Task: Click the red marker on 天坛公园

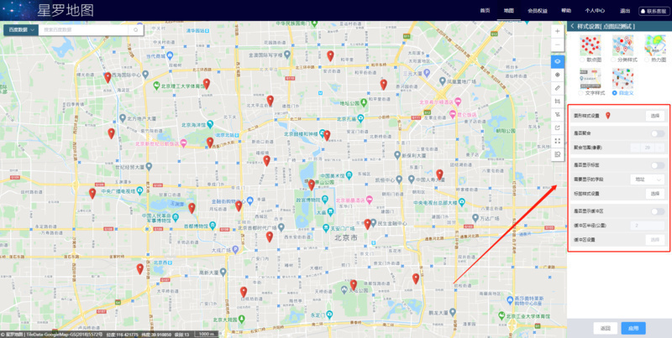Action: (x=353, y=285)
